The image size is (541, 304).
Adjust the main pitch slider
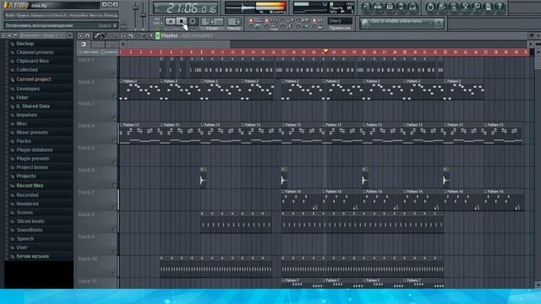coord(143,15)
